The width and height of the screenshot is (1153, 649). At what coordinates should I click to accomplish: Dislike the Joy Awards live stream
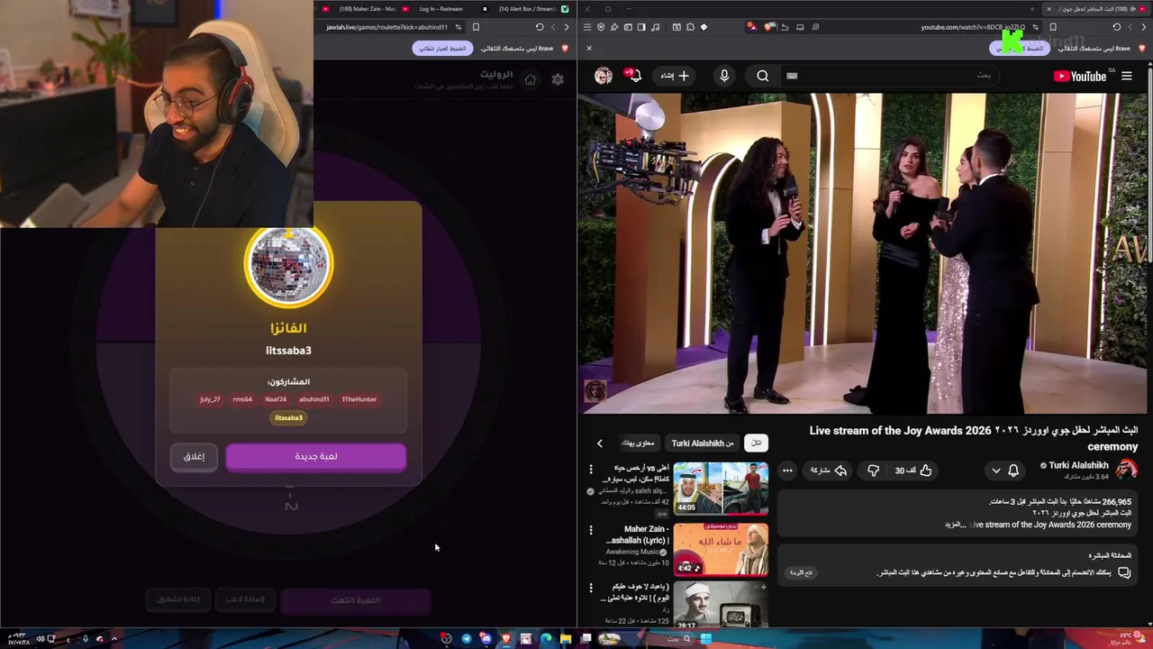[873, 471]
